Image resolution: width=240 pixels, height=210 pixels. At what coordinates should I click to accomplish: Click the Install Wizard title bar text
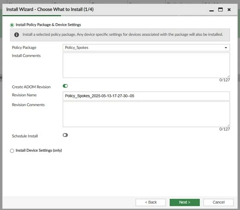50,9
